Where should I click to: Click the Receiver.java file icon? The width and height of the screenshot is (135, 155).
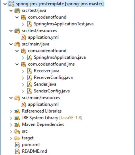tap(29, 71)
